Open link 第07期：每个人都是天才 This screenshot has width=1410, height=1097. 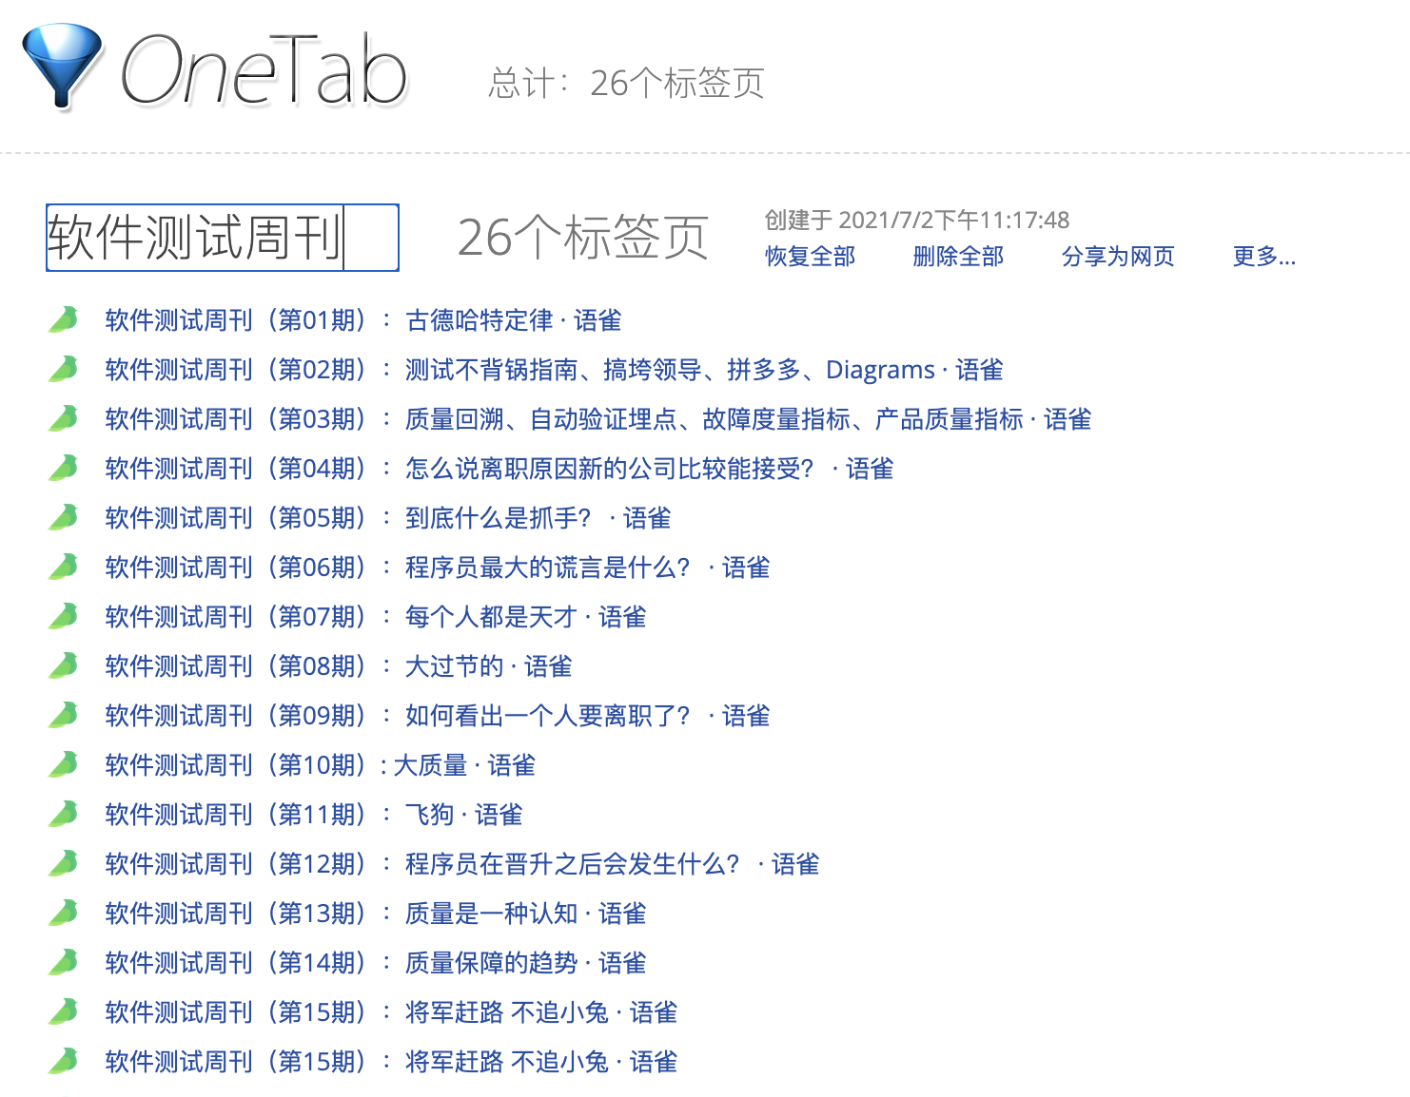tap(376, 617)
